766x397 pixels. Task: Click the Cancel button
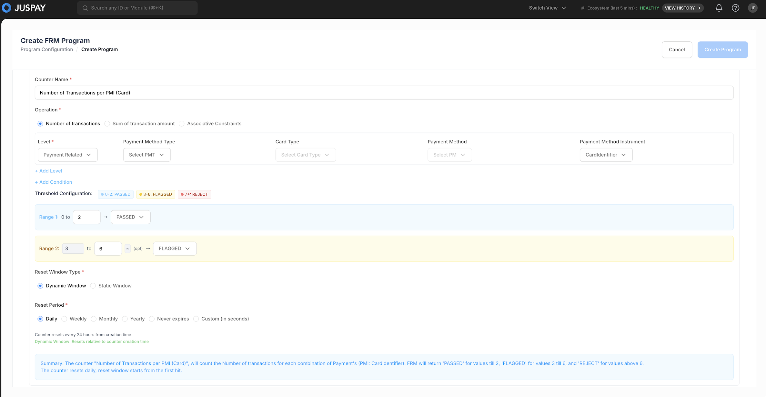pos(677,50)
